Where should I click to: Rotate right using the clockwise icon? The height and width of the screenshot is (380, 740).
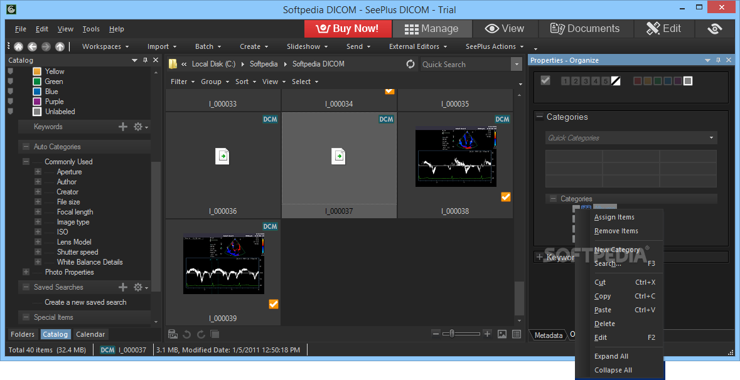[201, 334]
